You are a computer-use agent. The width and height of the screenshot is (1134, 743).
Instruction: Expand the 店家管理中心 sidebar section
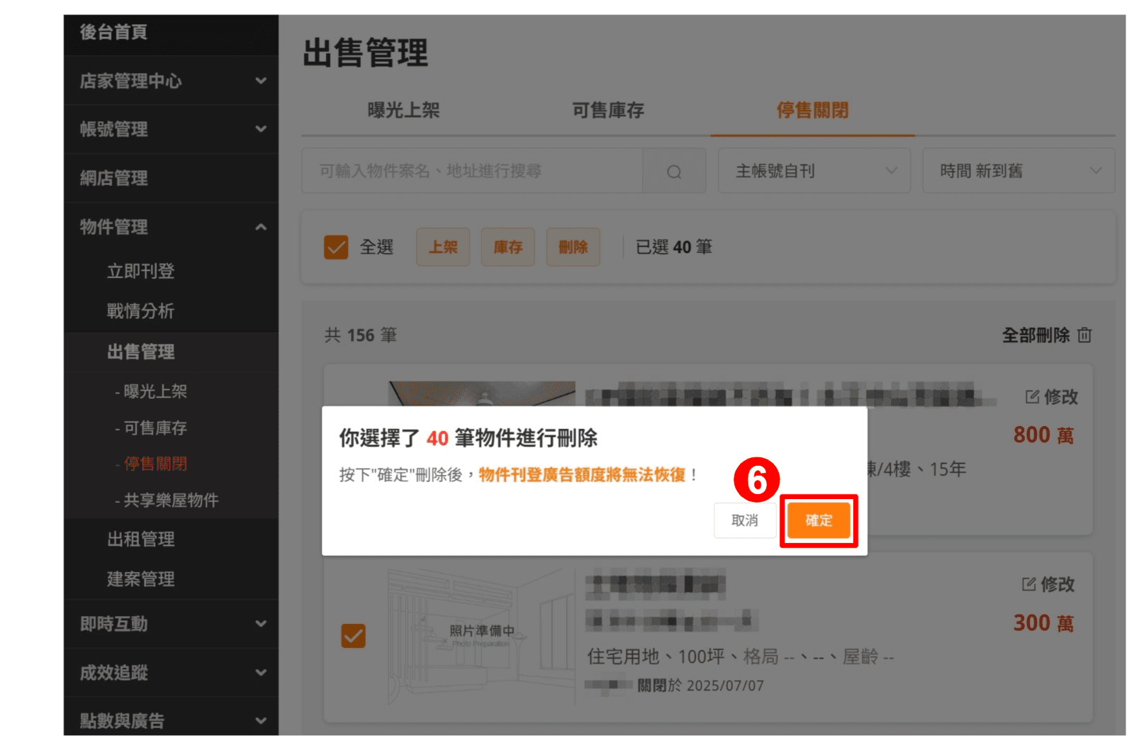point(261,81)
